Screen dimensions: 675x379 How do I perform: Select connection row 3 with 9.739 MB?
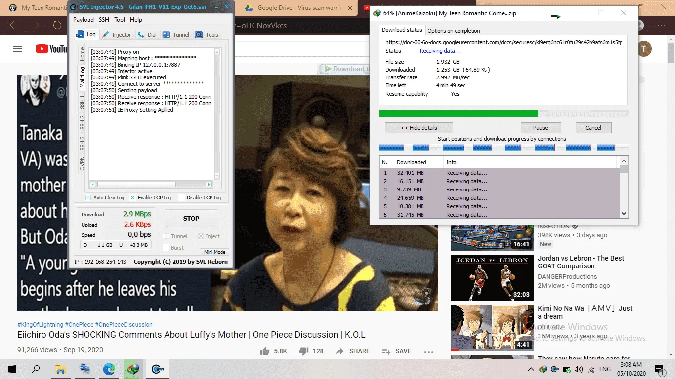click(x=499, y=189)
